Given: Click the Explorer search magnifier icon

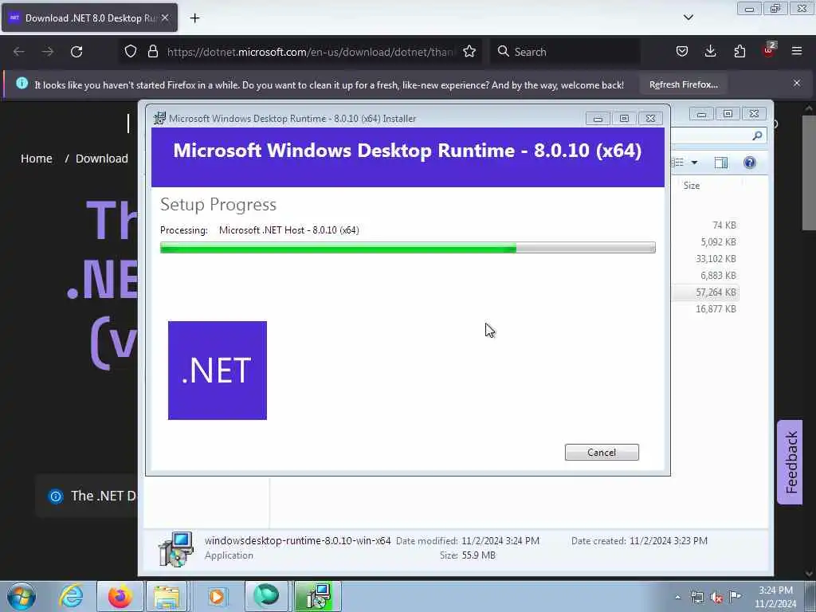Looking at the screenshot, I should (757, 135).
